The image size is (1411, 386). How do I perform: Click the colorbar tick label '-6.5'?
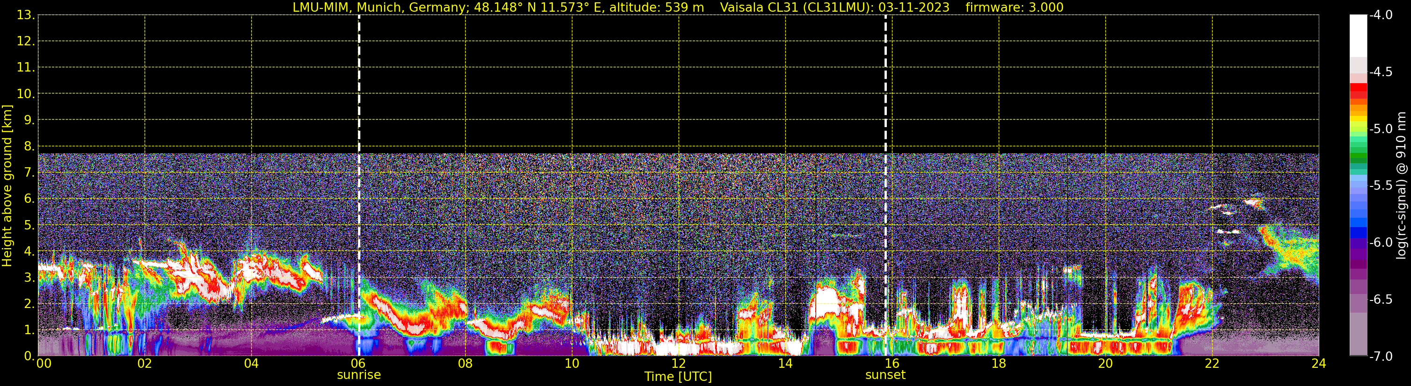click(x=1380, y=300)
